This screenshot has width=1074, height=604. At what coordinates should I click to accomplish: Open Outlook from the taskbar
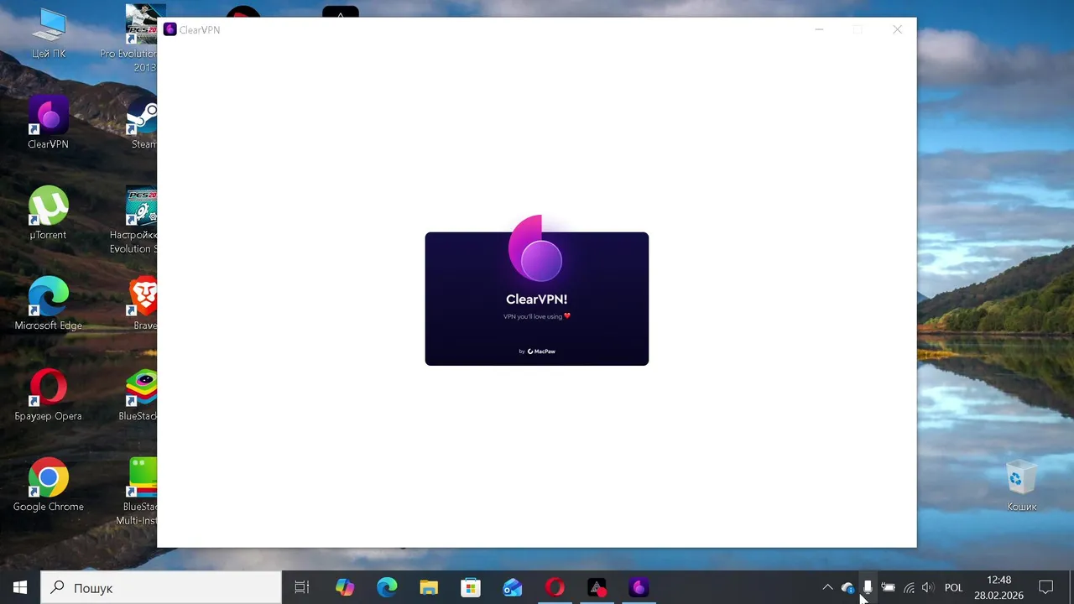(513, 587)
